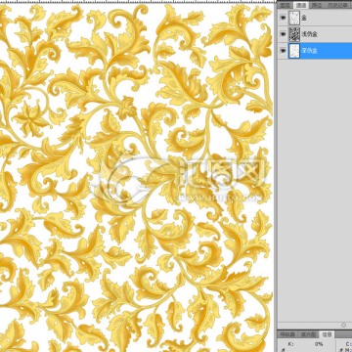
Task: Switch to the 导航器 (Navigator) tab
Action: coord(288,334)
